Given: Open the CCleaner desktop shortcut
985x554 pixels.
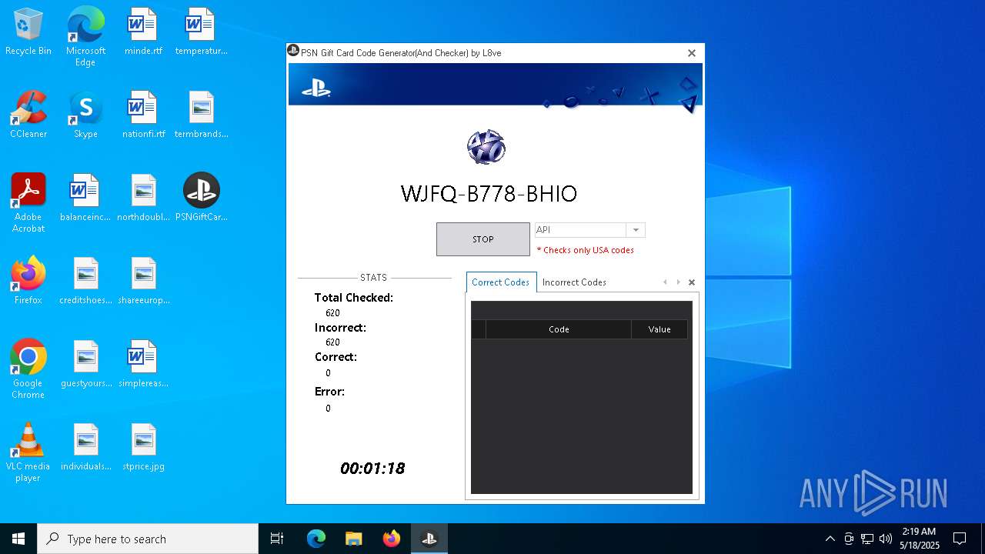Looking at the screenshot, I should pyautogui.click(x=28, y=115).
